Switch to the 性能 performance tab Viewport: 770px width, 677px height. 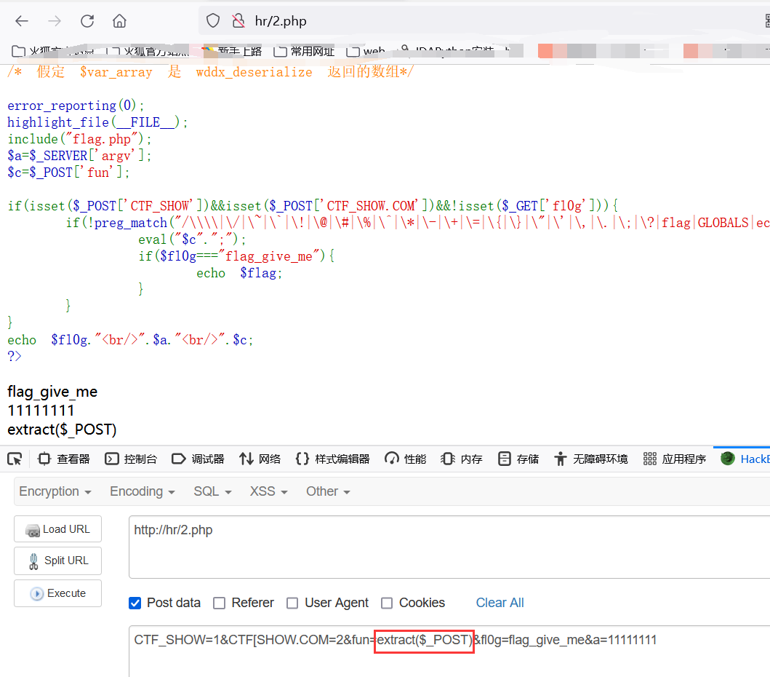pyautogui.click(x=405, y=459)
